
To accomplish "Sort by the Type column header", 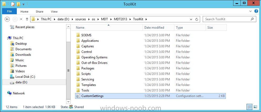I will (x=190, y=28).
